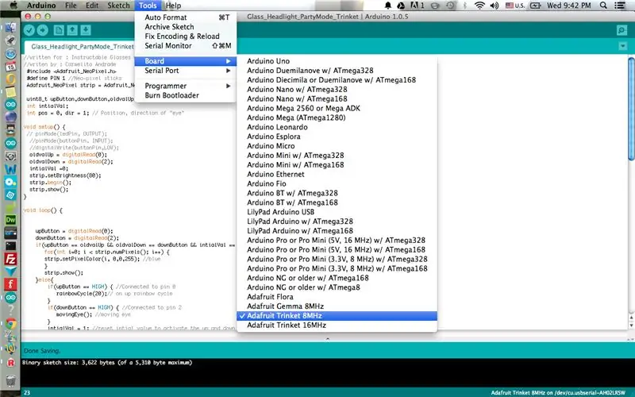Click the Wed 9:42 PM clock
Viewport: 635px width, 397px height.
[568, 6]
